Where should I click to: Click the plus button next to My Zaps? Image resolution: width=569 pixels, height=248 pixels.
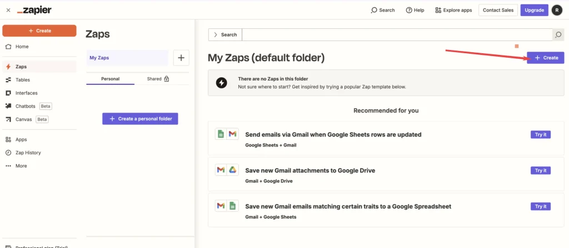(181, 58)
